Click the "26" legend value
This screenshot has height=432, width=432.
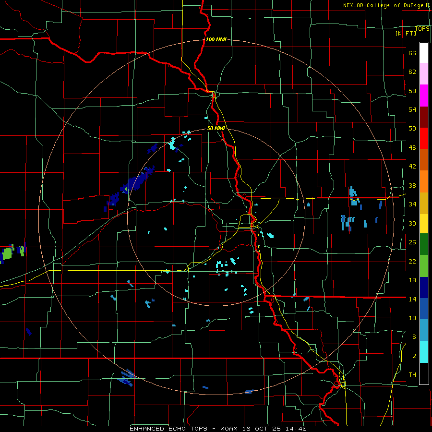pos(412,242)
